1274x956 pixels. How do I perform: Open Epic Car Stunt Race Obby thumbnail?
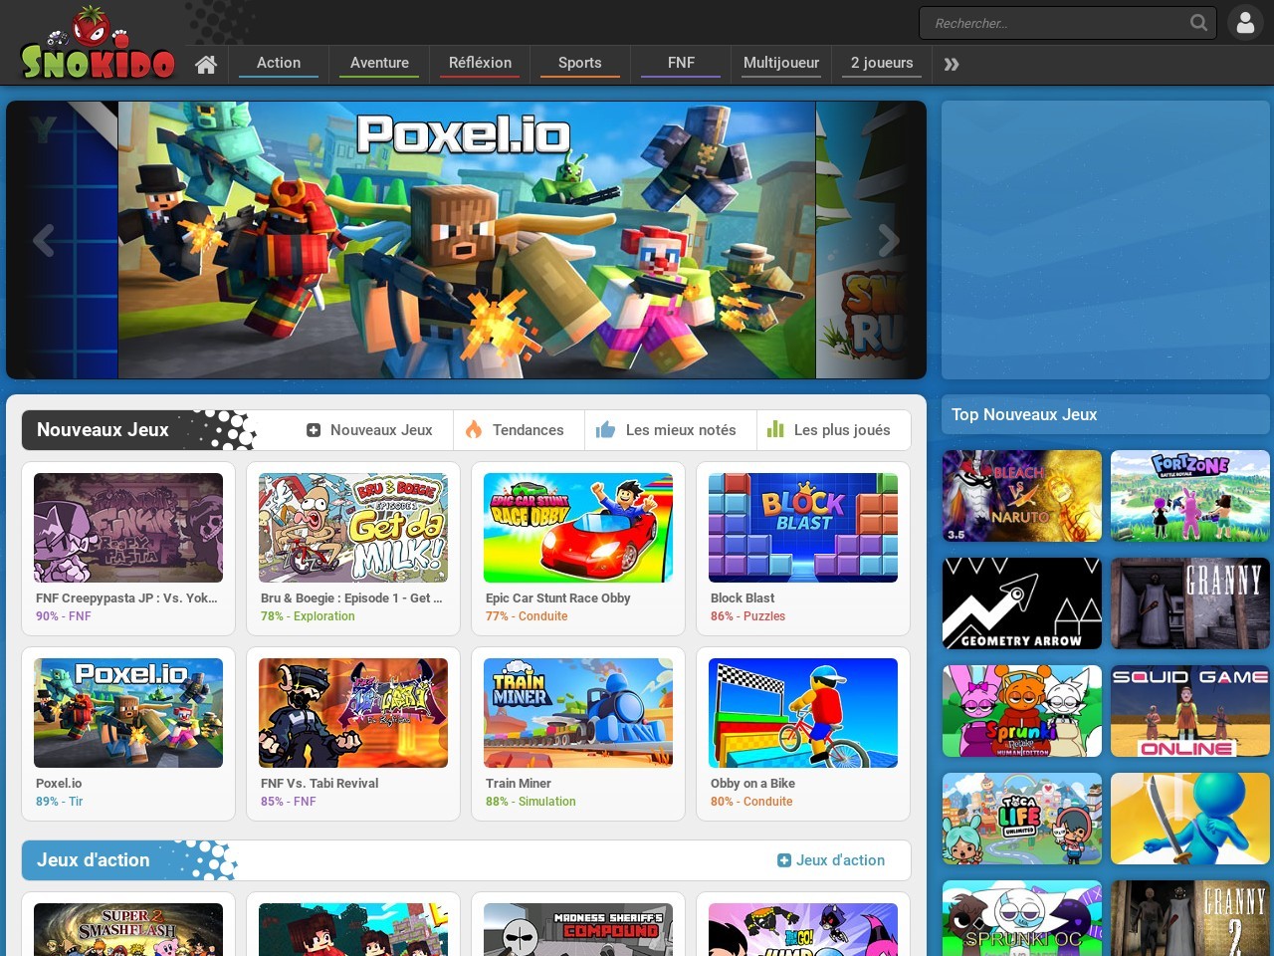tap(578, 528)
